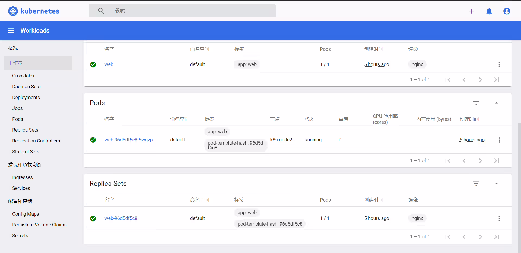Go to first page in Pods pagination
The image size is (521, 253).
click(448, 161)
